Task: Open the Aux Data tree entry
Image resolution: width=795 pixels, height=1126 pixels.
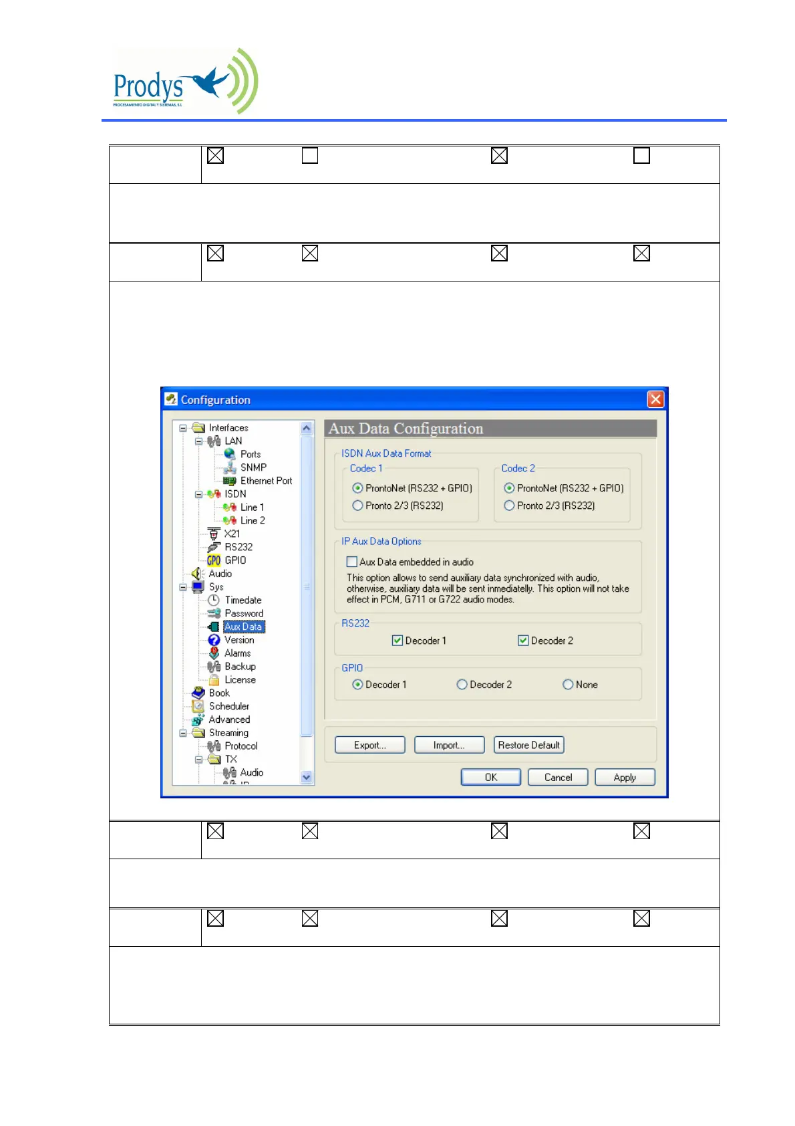Action: click(243, 627)
